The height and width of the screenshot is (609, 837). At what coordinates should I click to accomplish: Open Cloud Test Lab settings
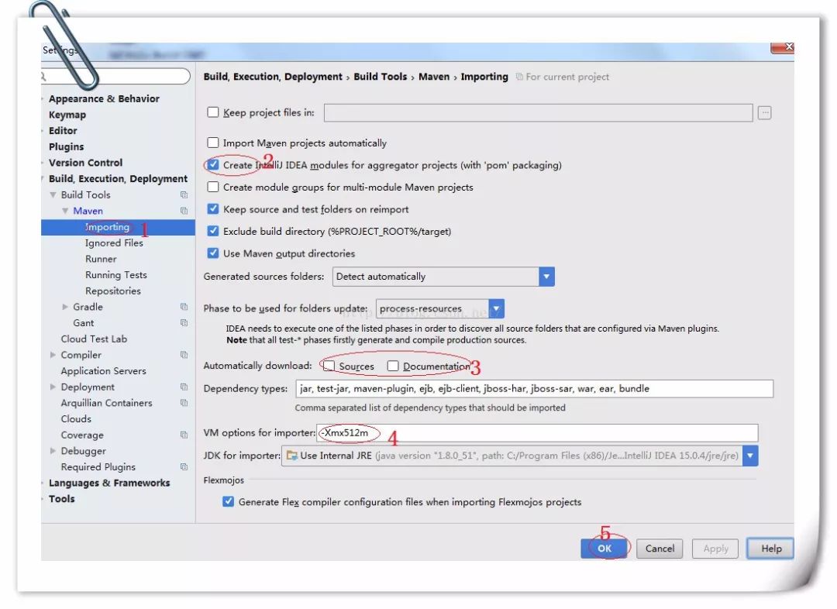[94, 339]
